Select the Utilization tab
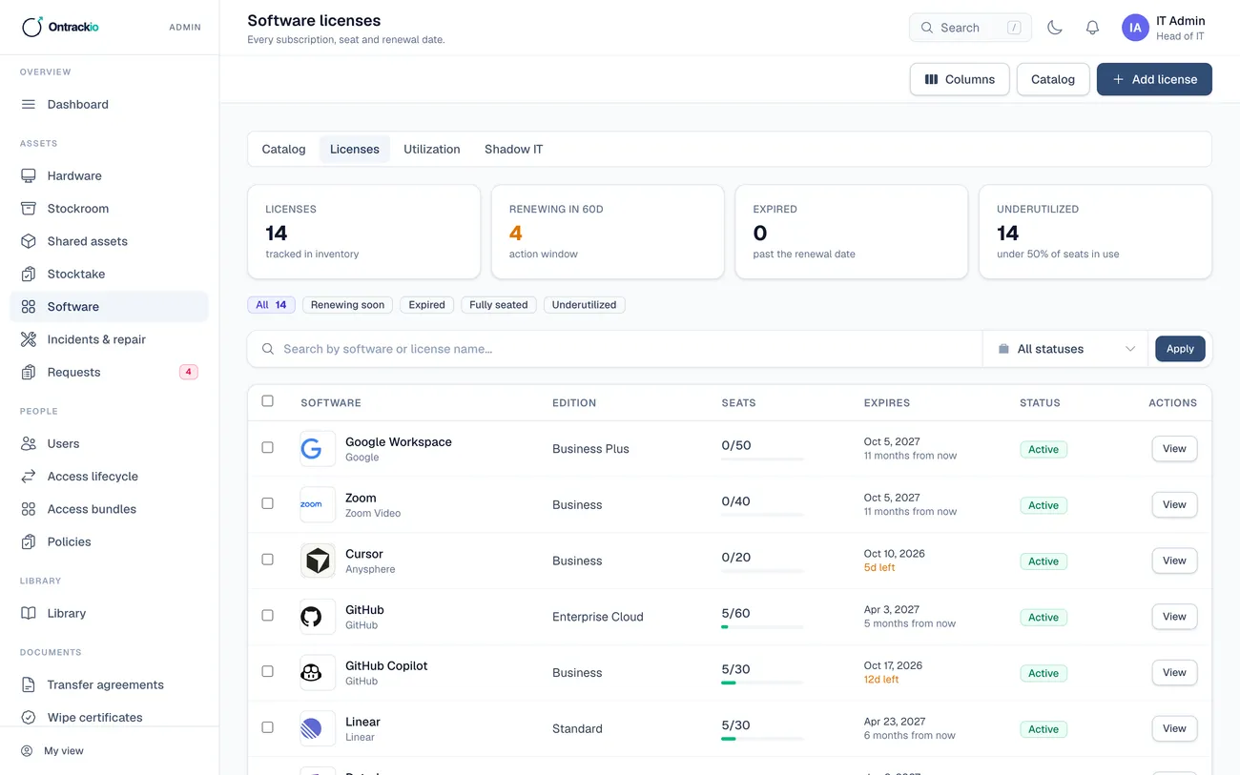The image size is (1240, 775). (x=431, y=150)
